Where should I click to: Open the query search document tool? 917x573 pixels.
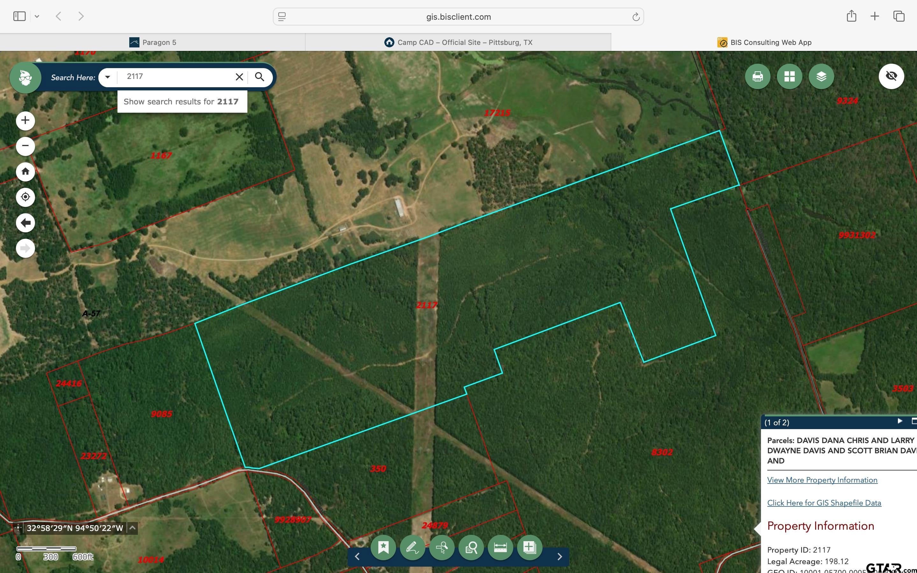point(471,547)
